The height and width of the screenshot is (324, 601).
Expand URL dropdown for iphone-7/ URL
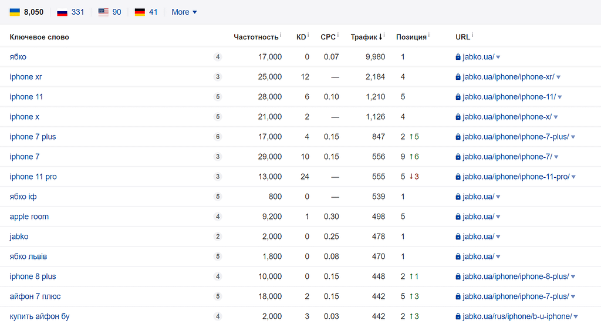pyautogui.click(x=556, y=157)
